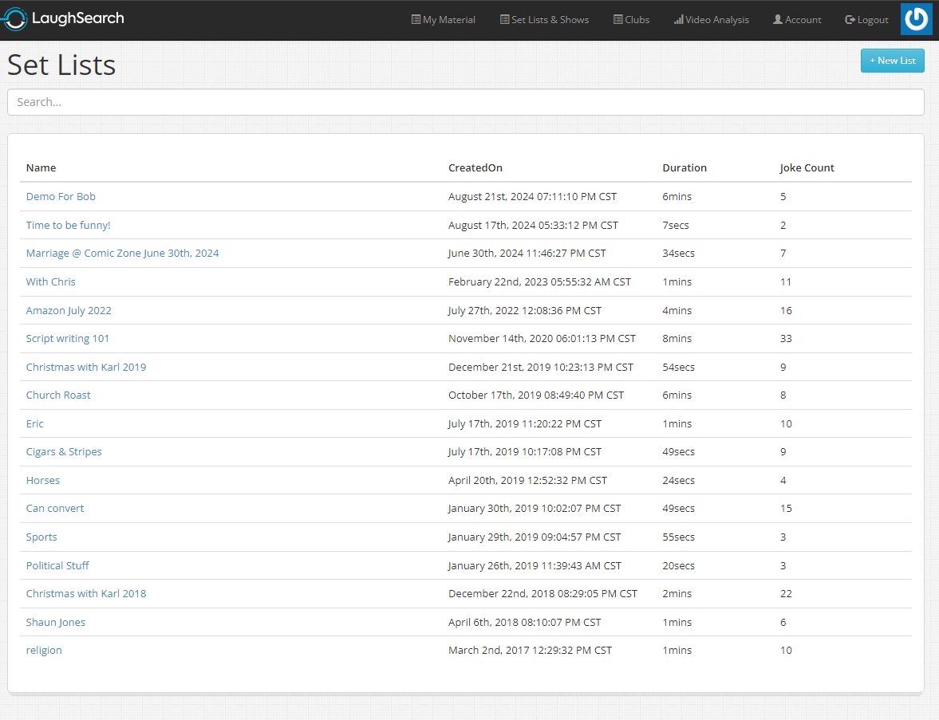Viewport: 939px width, 720px height.
Task: Go to Video Analysis in navbar
Action: point(712,20)
